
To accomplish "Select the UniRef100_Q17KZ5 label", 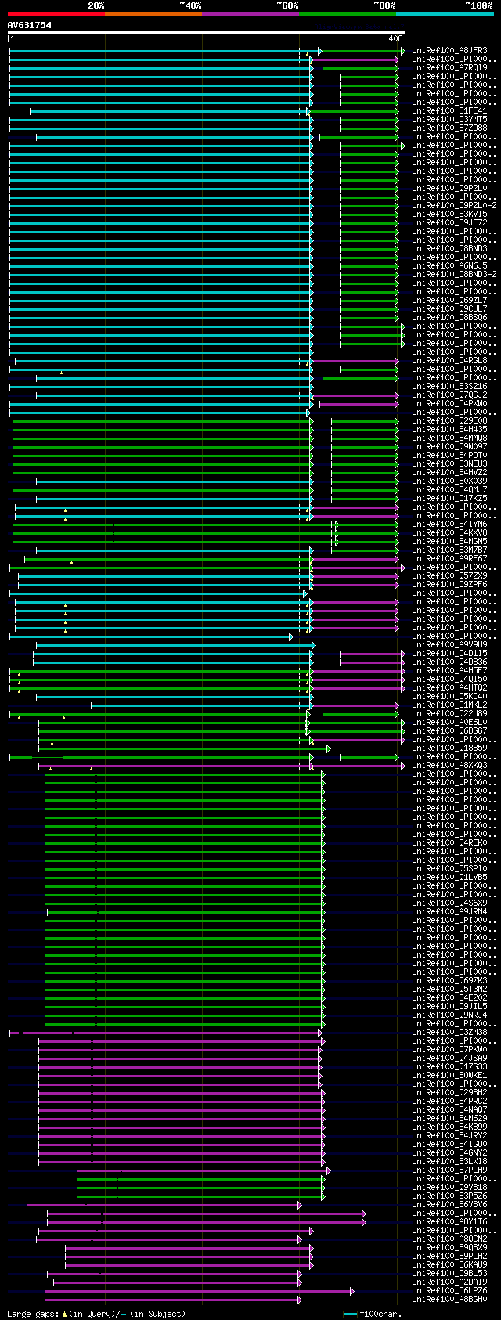I will (x=449, y=499).
